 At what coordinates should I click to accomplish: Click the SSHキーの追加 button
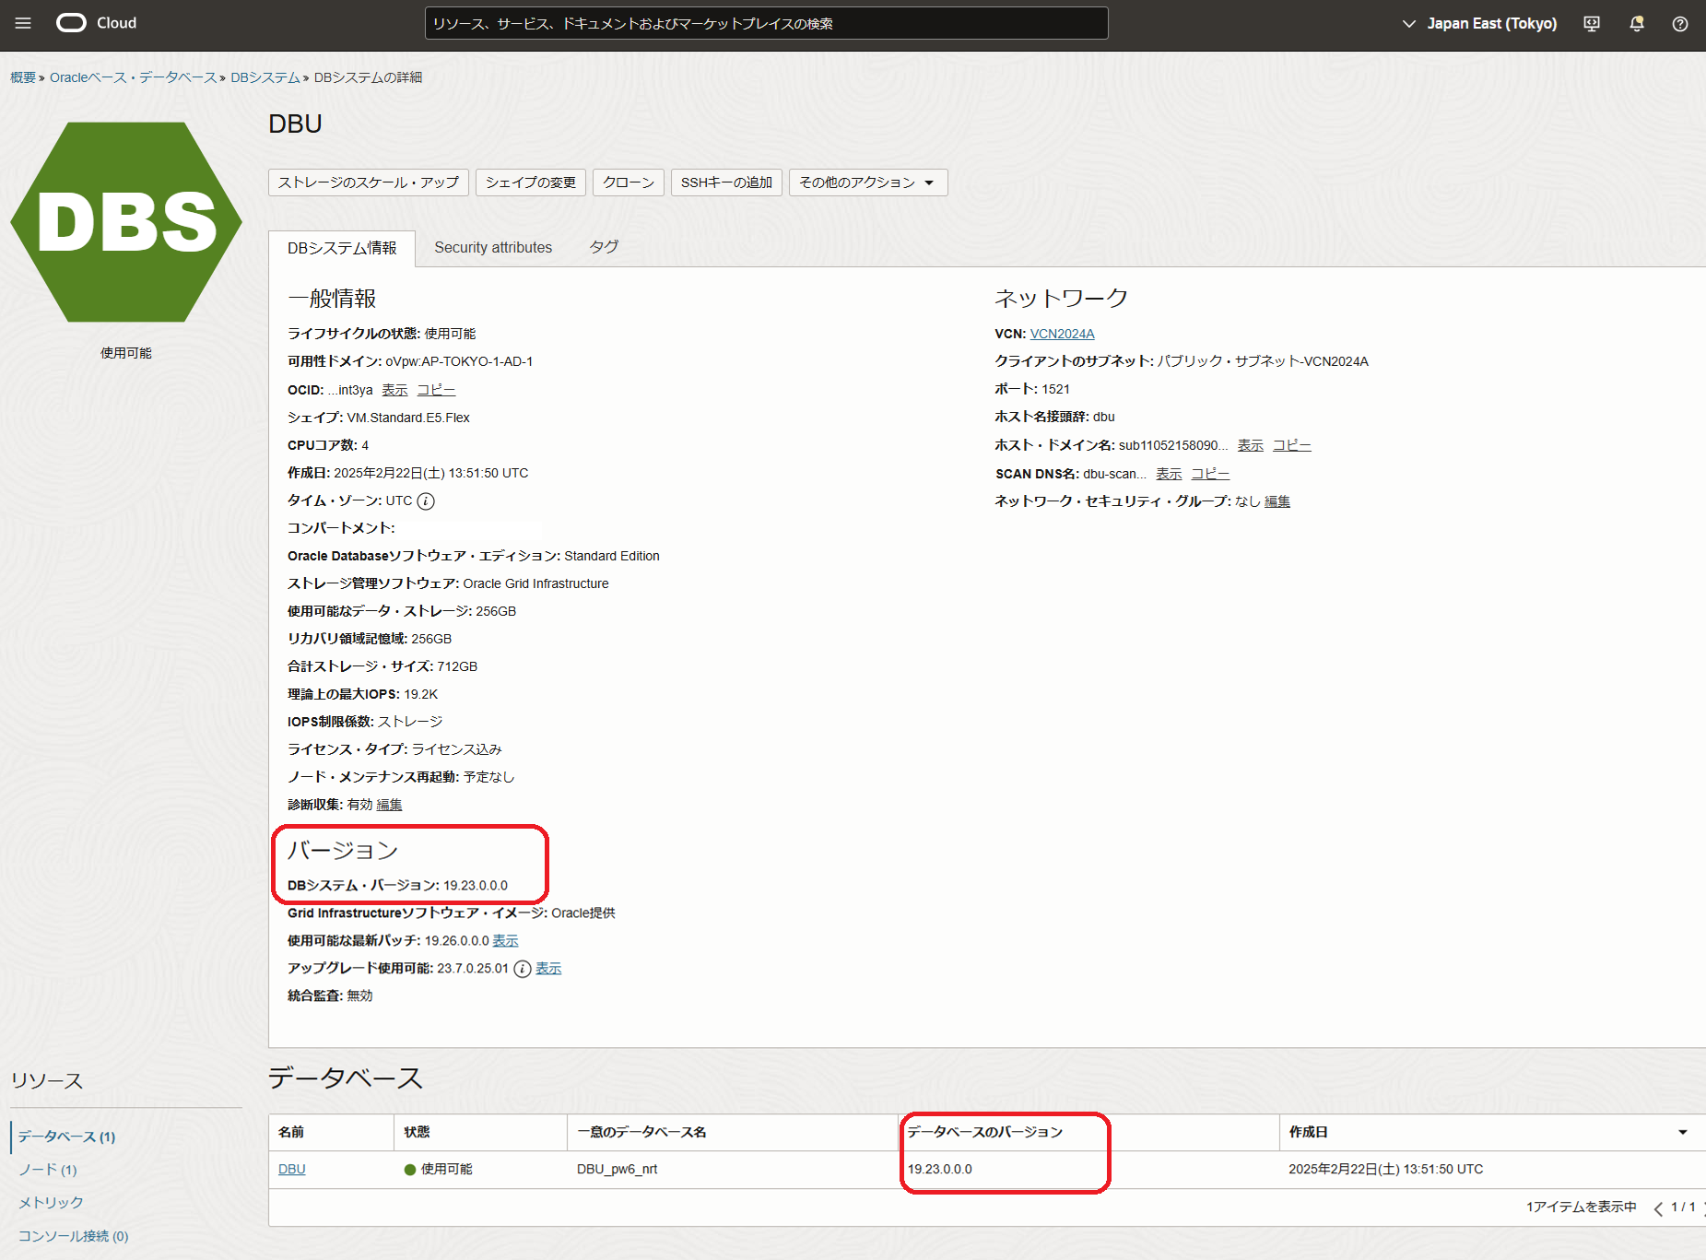click(x=726, y=183)
